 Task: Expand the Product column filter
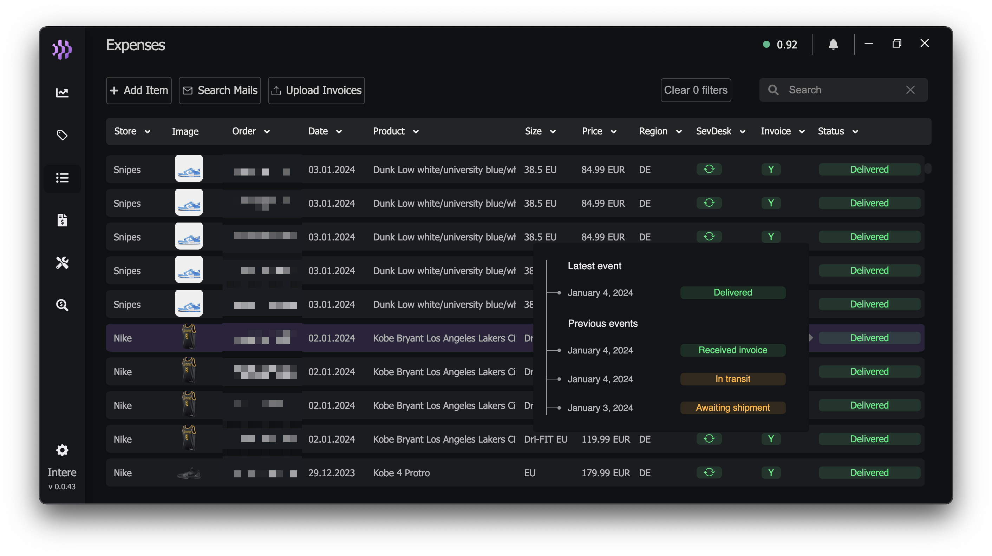point(416,132)
